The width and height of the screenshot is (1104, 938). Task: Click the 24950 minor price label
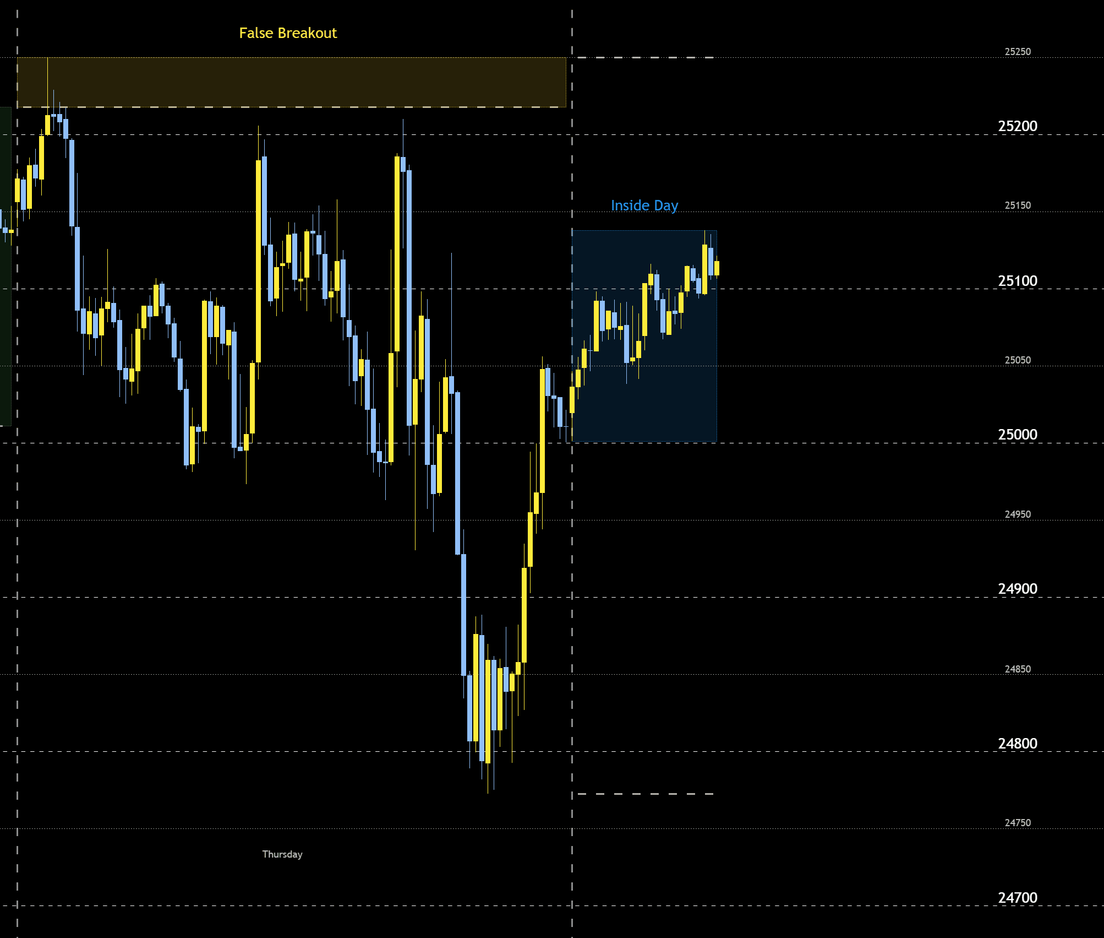(1017, 514)
